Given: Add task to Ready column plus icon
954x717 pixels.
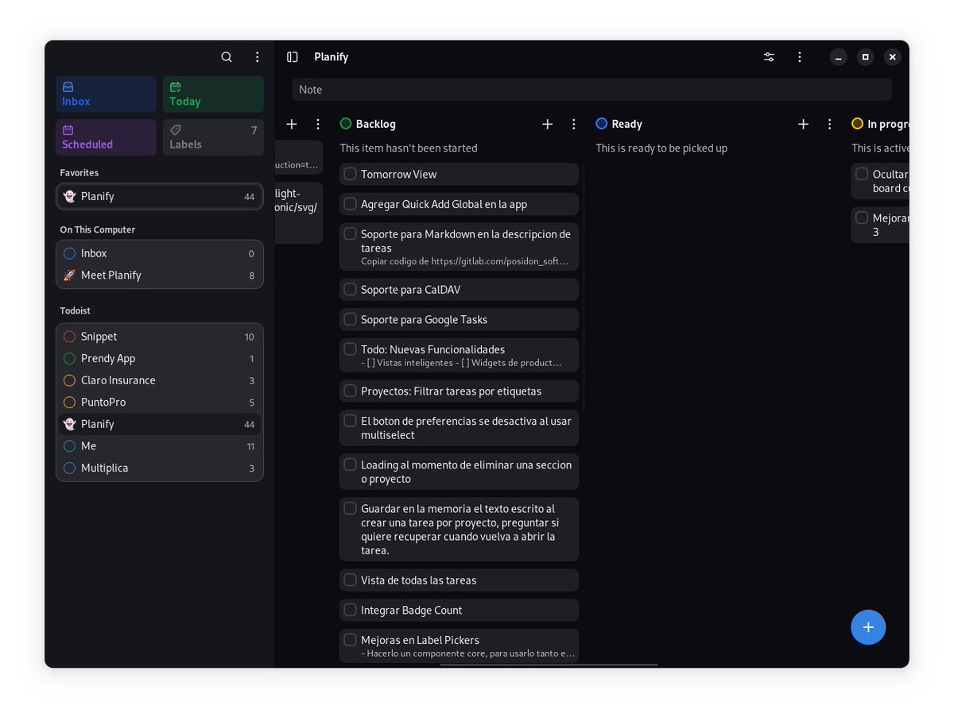Looking at the screenshot, I should (x=803, y=124).
